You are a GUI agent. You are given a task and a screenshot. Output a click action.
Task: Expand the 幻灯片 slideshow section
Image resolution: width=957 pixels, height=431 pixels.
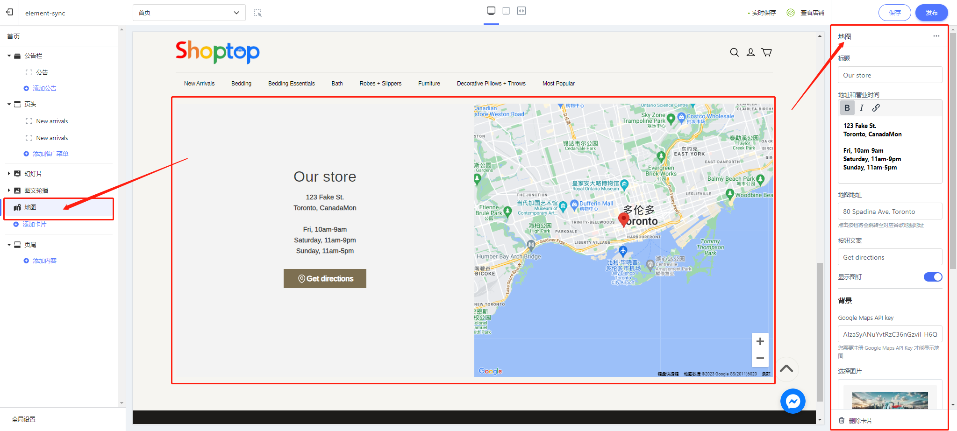click(x=9, y=174)
